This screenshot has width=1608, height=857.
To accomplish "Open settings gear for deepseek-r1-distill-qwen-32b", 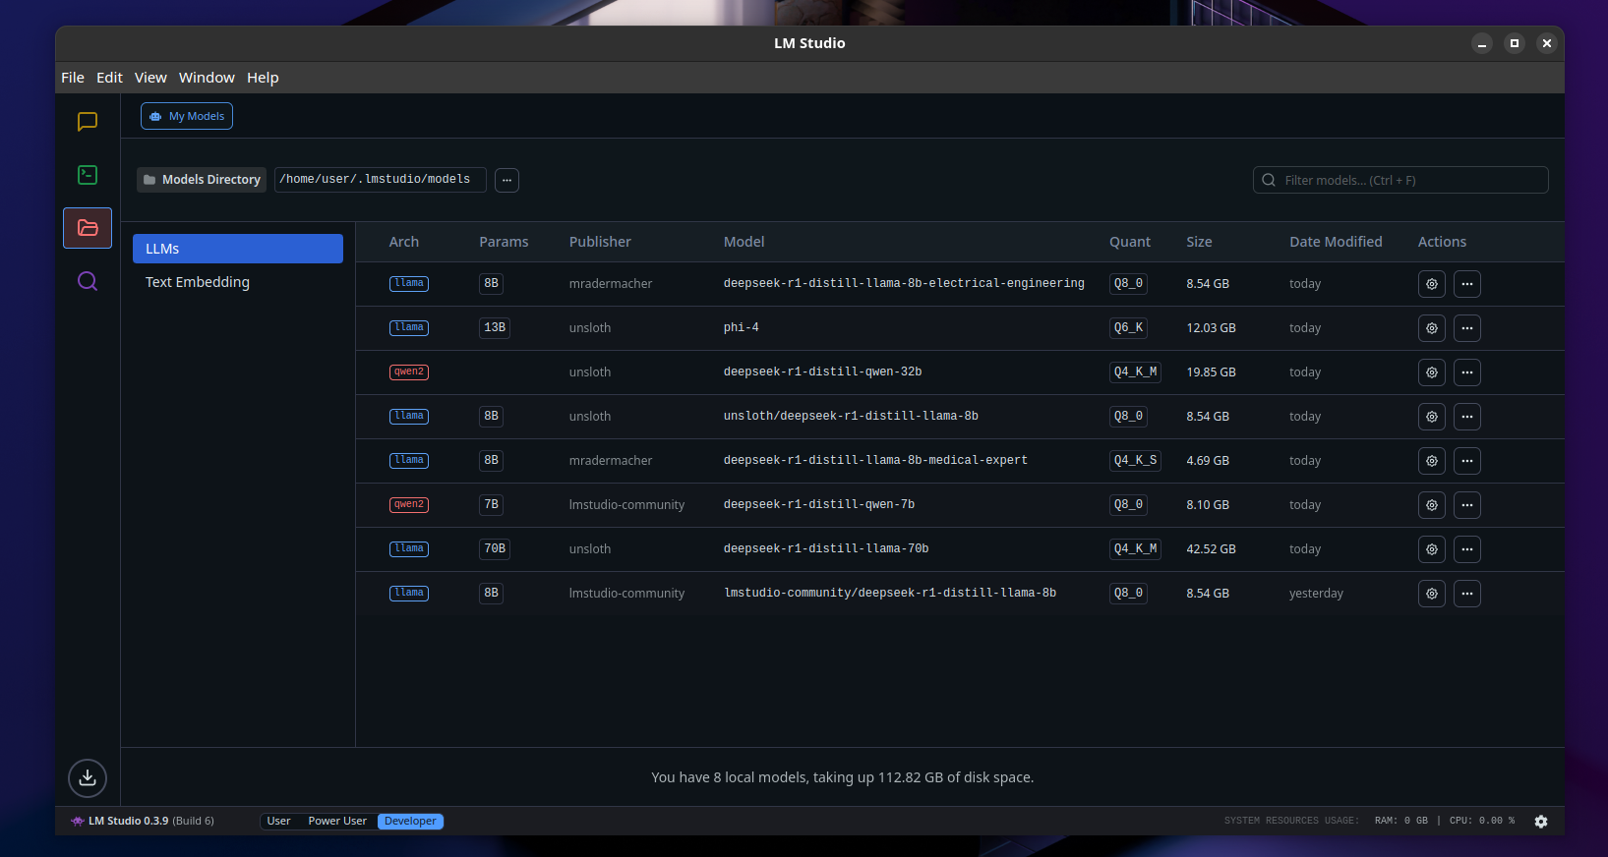I will [x=1432, y=372].
